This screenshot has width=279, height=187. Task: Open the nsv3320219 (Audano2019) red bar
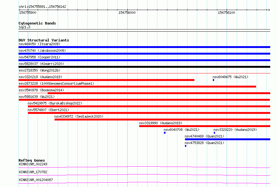click(106, 80)
